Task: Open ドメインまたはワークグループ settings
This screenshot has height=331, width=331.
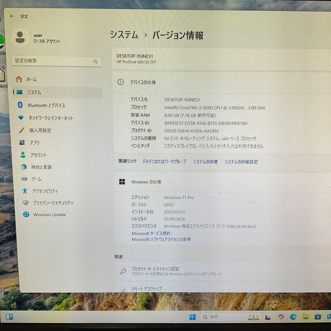Action: pos(164,162)
